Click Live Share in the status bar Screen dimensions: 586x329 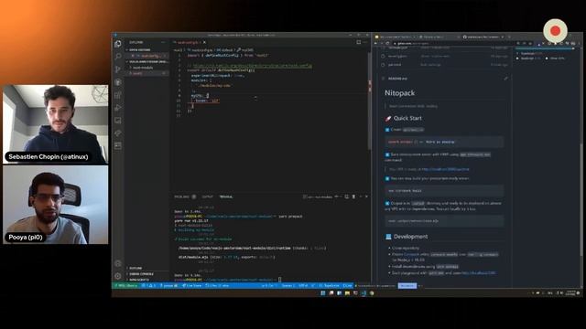click(x=191, y=286)
